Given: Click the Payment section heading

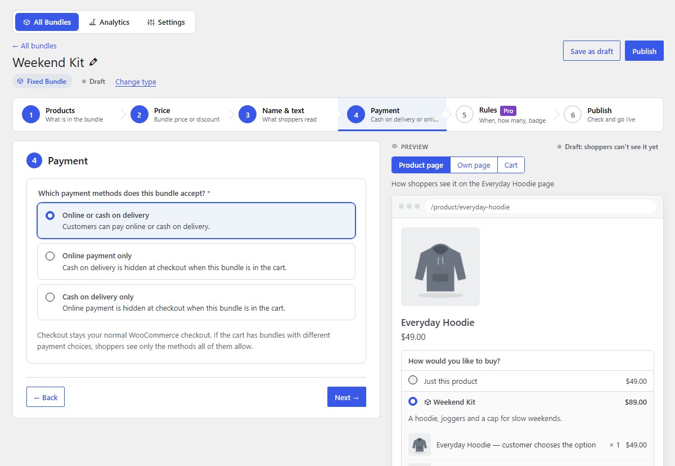Looking at the screenshot, I should [67, 161].
